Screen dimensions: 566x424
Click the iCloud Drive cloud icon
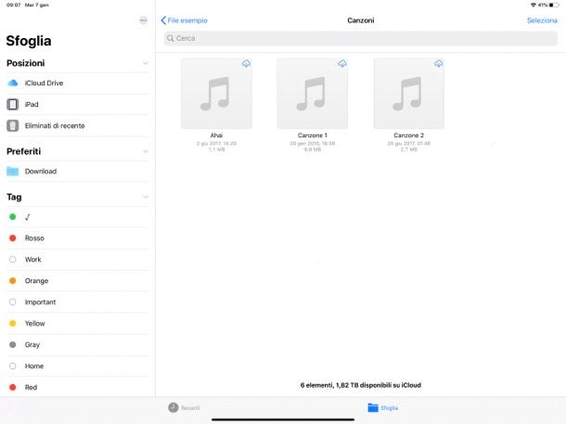[13, 83]
